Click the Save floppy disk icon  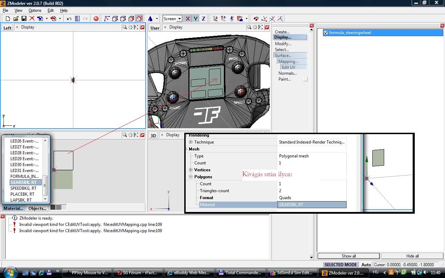tap(24, 18)
